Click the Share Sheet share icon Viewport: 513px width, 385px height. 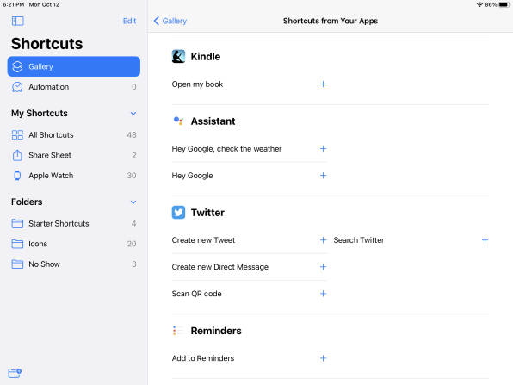[x=17, y=155]
